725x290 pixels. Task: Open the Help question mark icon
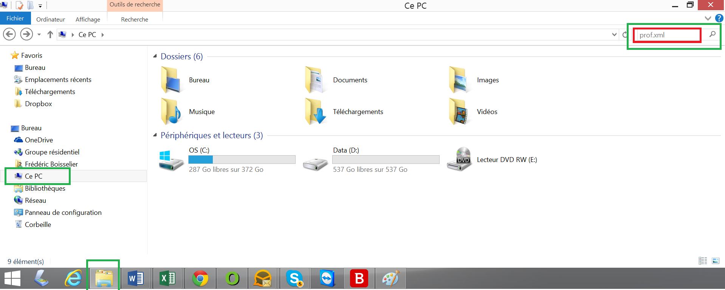pos(719,18)
